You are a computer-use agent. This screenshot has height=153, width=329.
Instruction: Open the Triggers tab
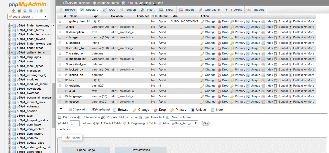pyautogui.click(x=256, y=10)
